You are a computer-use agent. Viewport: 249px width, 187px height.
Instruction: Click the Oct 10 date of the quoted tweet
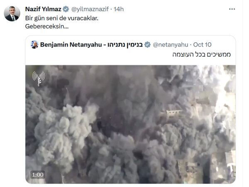pos(202,45)
